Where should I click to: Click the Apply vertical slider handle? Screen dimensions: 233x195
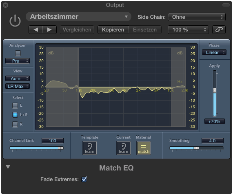tap(215, 90)
